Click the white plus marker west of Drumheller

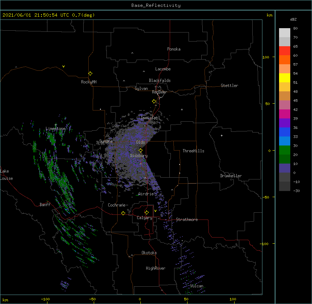pyautogui.click(x=222, y=135)
